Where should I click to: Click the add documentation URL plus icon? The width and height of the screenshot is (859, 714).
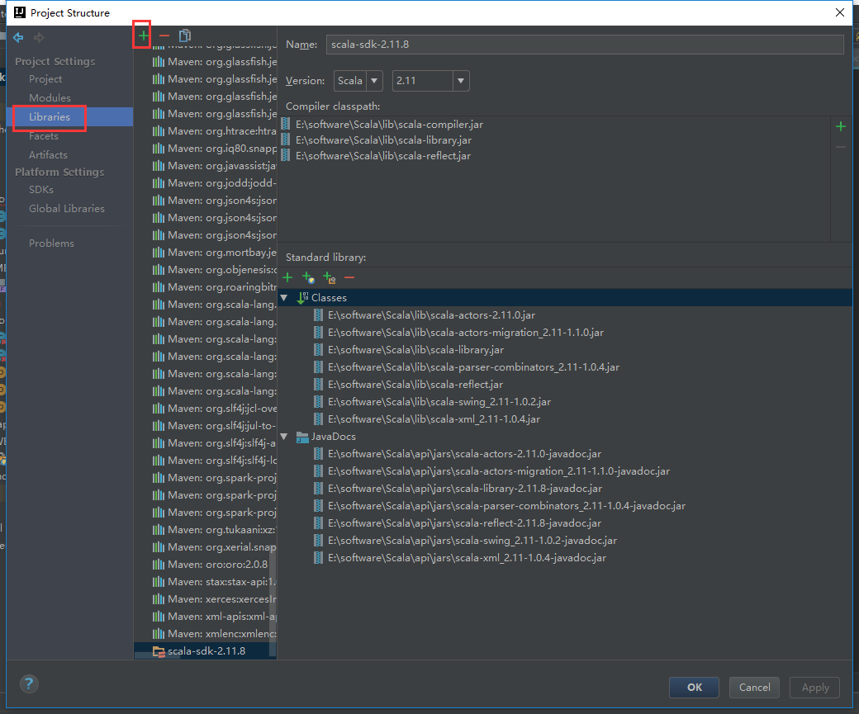[x=308, y=277]
